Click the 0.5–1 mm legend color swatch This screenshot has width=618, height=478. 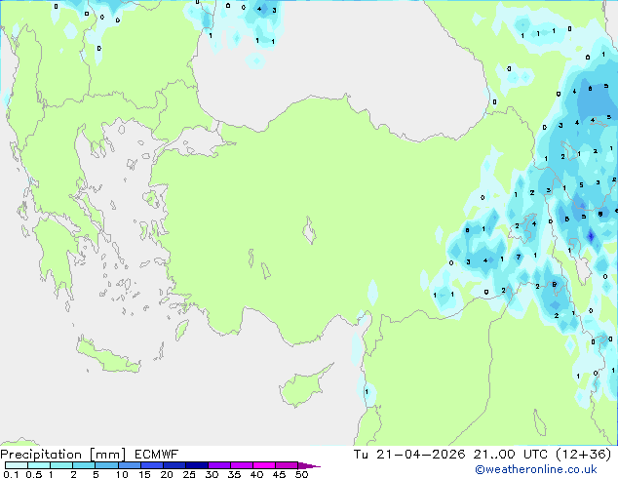tap(39, 465)
